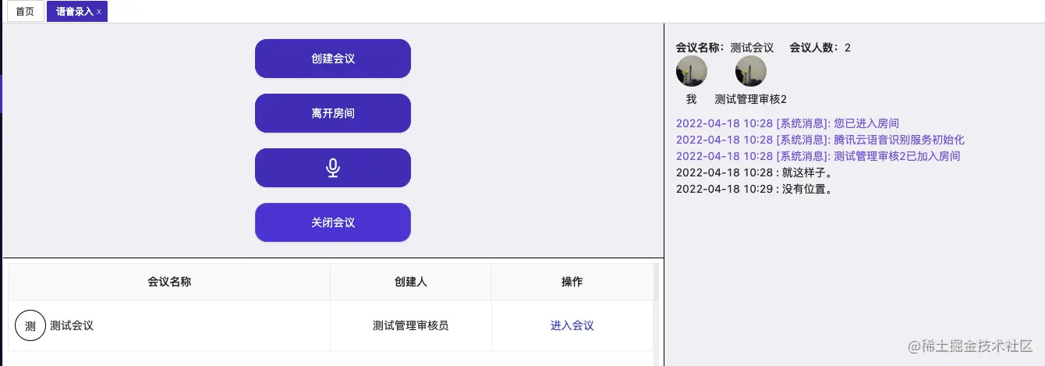Click the 腾讯云语音识别服务初始化 system message
Screen dimensions: 1045x366
click(820, 140)
